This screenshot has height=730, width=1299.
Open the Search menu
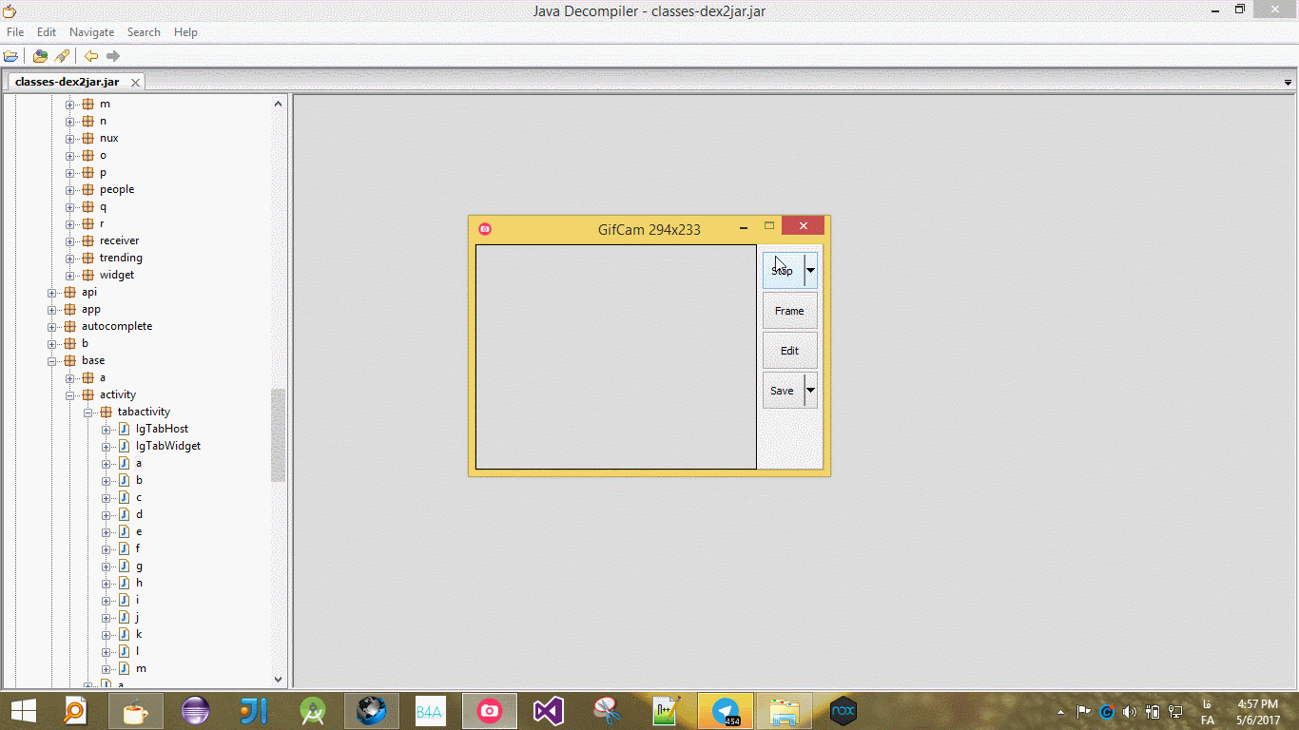click(x=144, y=32)
